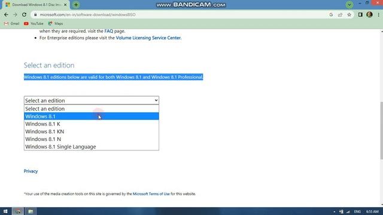
Task: Share this page icon
Action: [340, 14]
